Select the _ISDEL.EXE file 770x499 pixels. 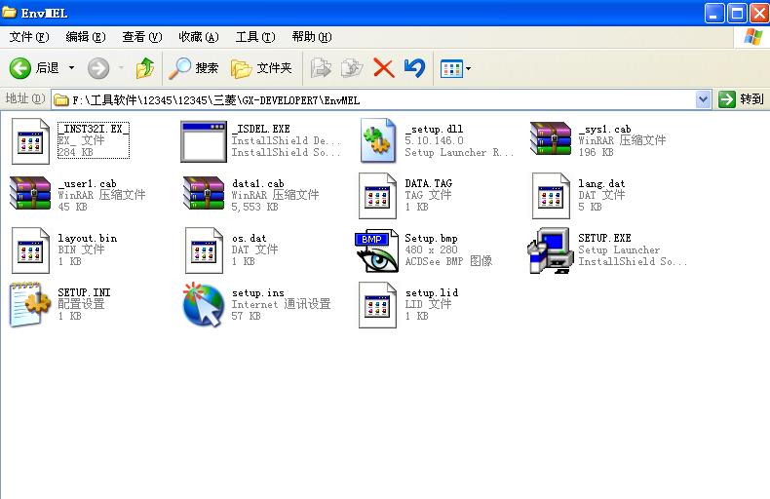[203, 141]
